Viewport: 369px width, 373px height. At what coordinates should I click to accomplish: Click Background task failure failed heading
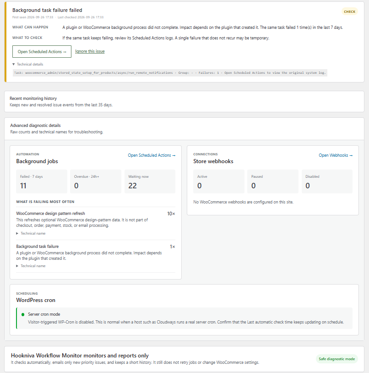47,10
